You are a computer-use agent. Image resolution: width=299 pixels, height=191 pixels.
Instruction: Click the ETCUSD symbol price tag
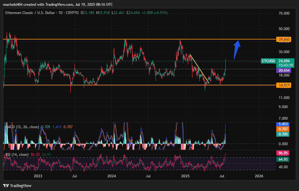[268, 61]
